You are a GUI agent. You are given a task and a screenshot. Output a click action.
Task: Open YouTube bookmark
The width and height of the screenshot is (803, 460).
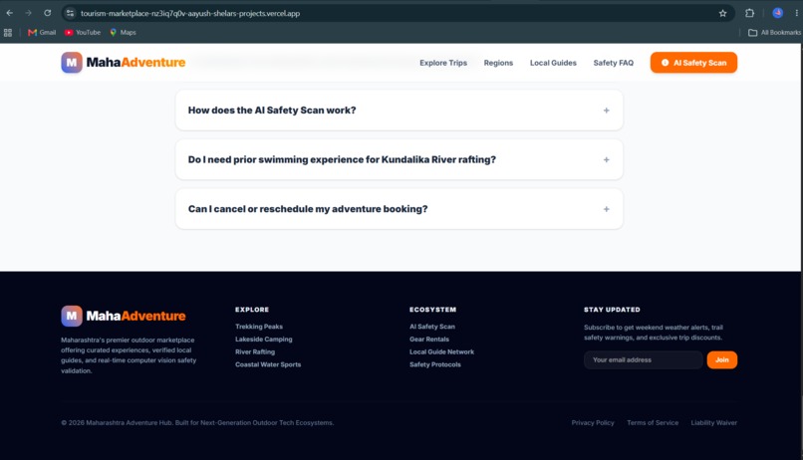(x=83, y=32)
